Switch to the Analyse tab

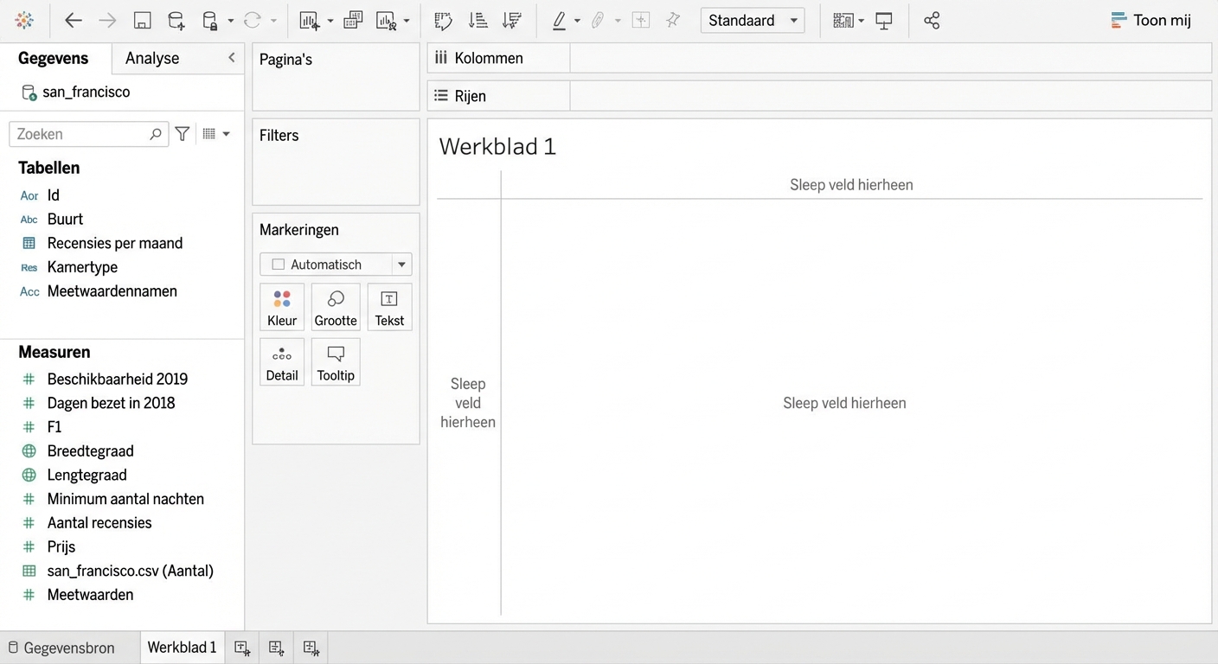point(152,58)
